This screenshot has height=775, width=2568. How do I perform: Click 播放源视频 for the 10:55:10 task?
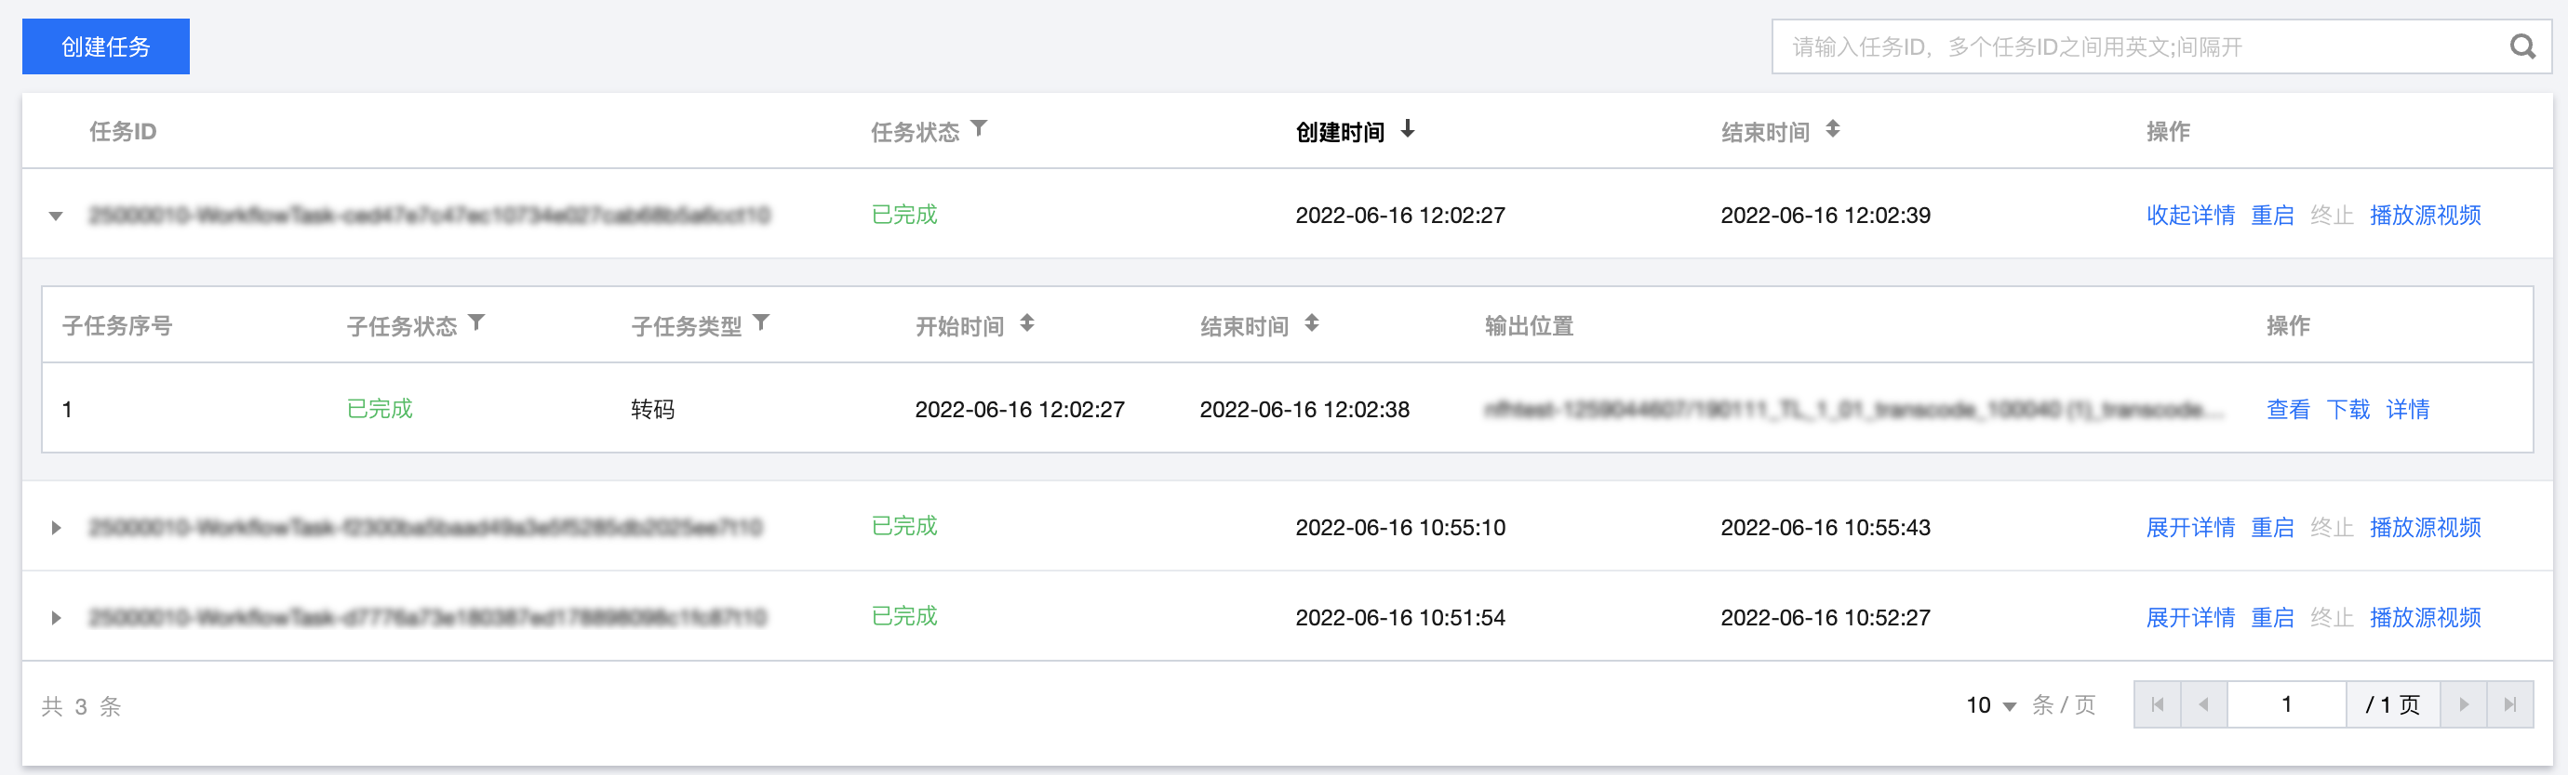(x=2425, y=527)
